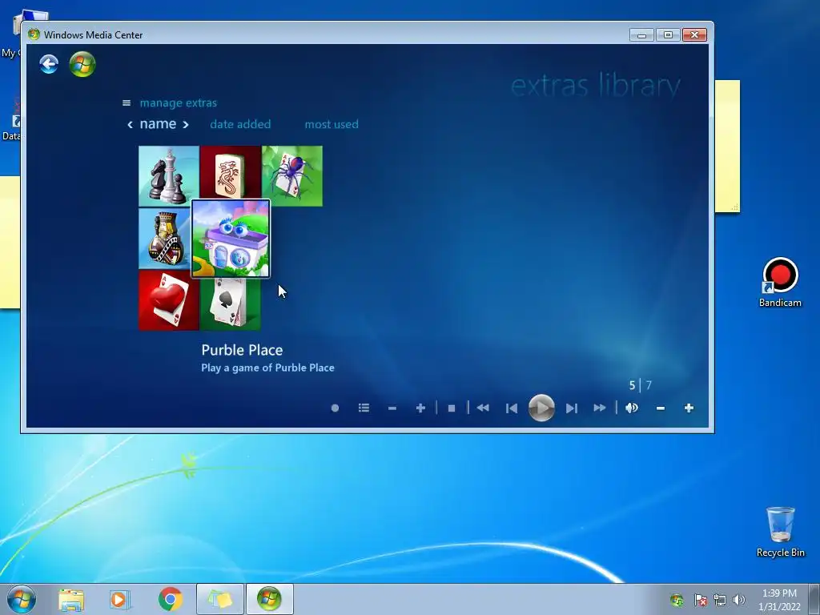Viewport: 820px width, 615px height.
Task: Open manage extras
Action: point(179,103)
